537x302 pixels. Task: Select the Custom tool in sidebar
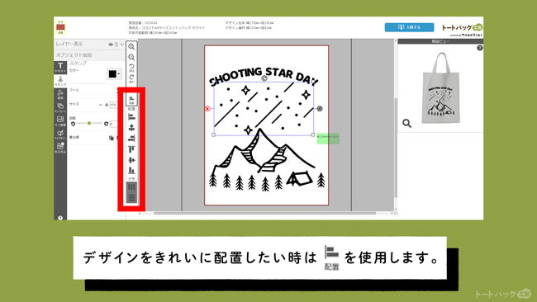[60, 148]
